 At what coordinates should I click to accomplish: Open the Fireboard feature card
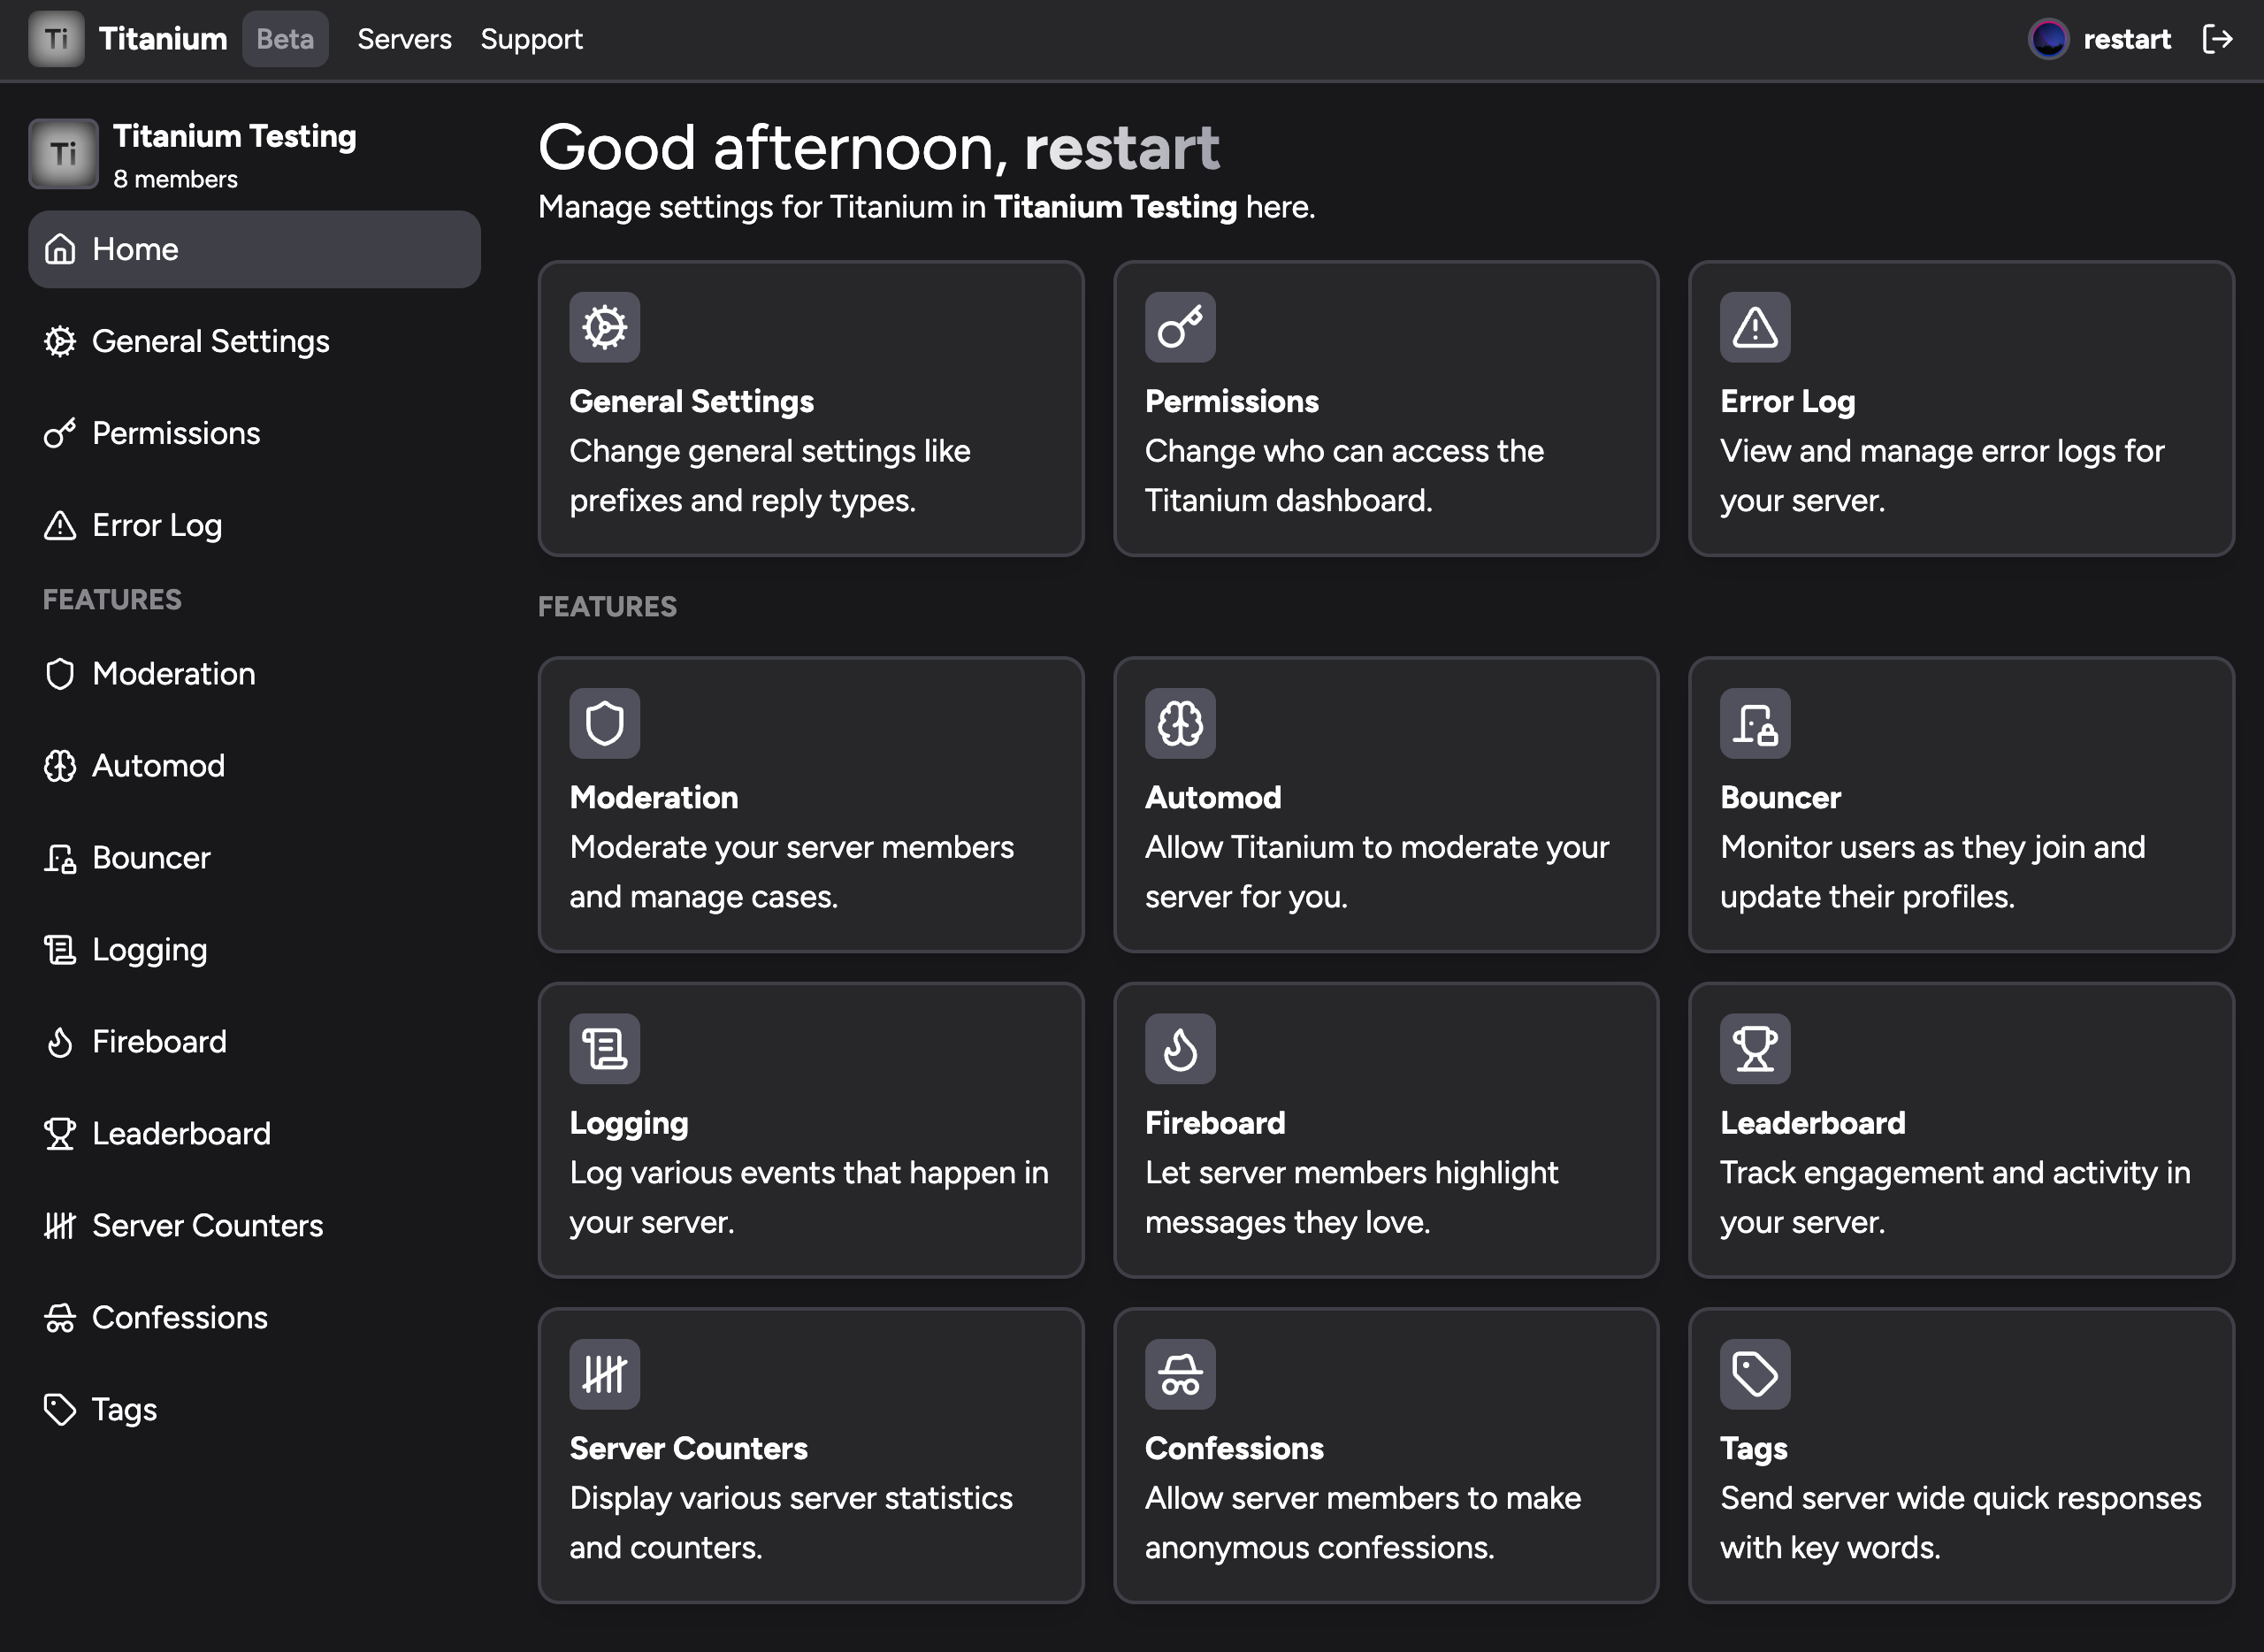click(x=1386, y=1130)
